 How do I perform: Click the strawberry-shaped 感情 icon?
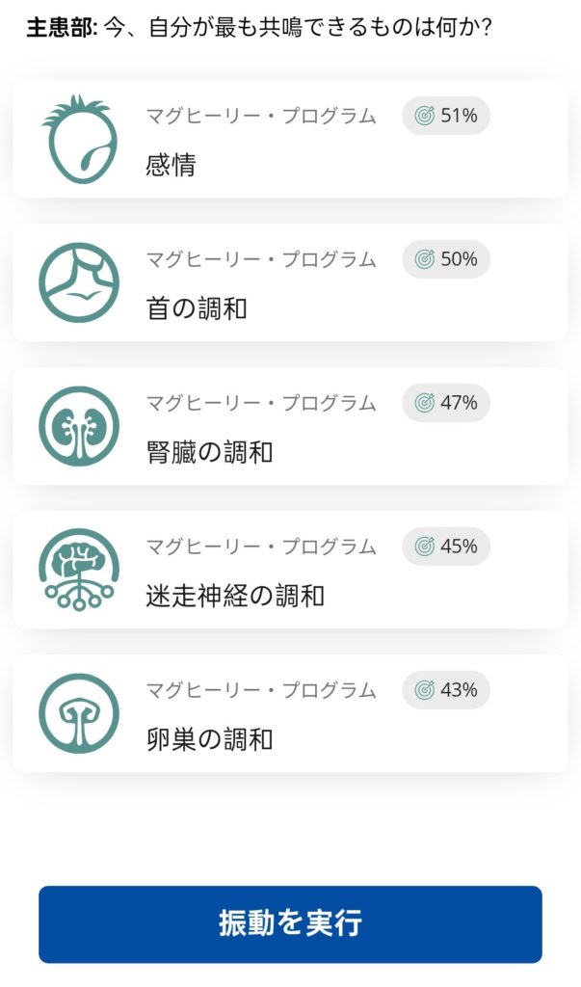[x=79, y=140]
